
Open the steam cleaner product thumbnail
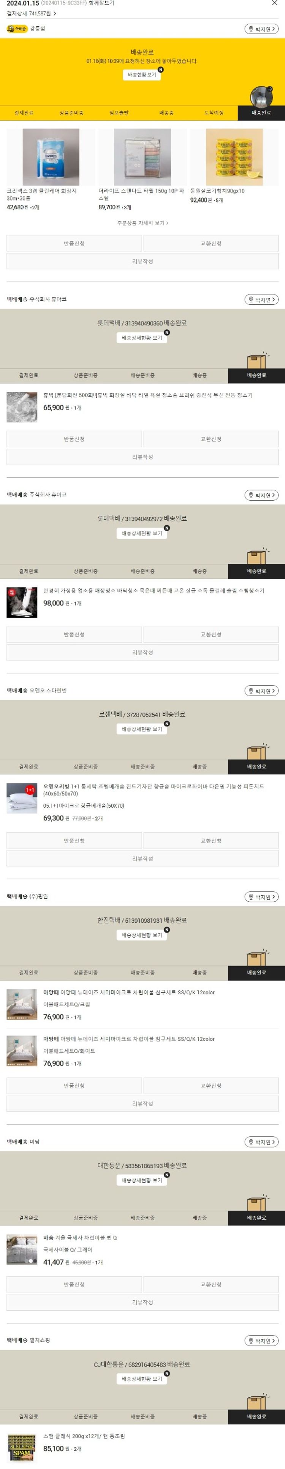(x=22, y=602)
